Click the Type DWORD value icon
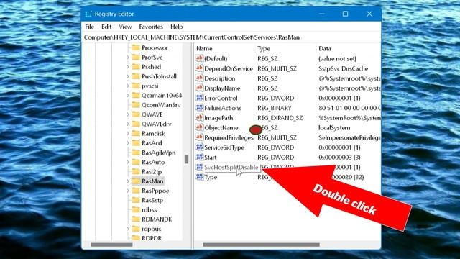Viewport: 460px width, 259px height. tap(200, 177)
